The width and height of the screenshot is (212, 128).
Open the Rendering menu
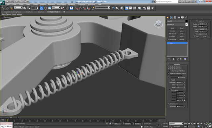[x=72, y=4]
